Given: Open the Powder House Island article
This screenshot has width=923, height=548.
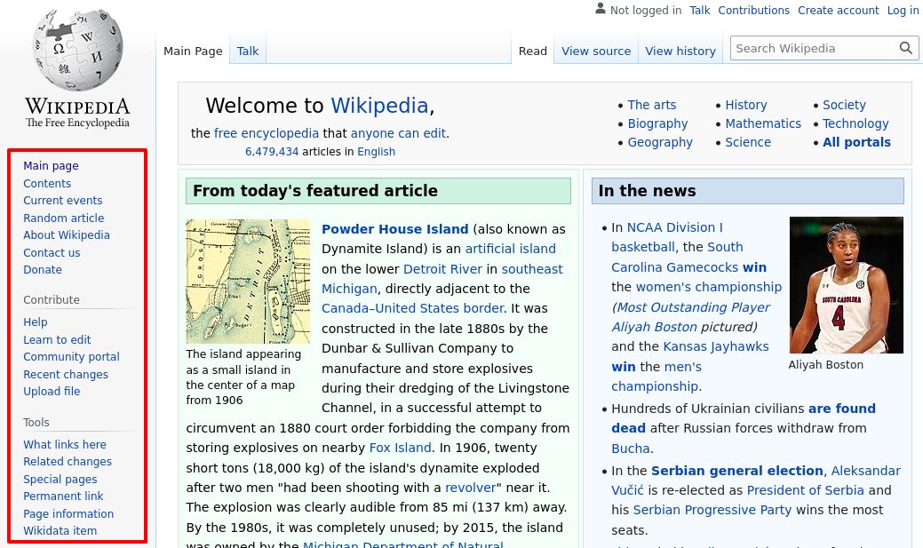Looking at the screenshot, I should click(x=395, y=229).
